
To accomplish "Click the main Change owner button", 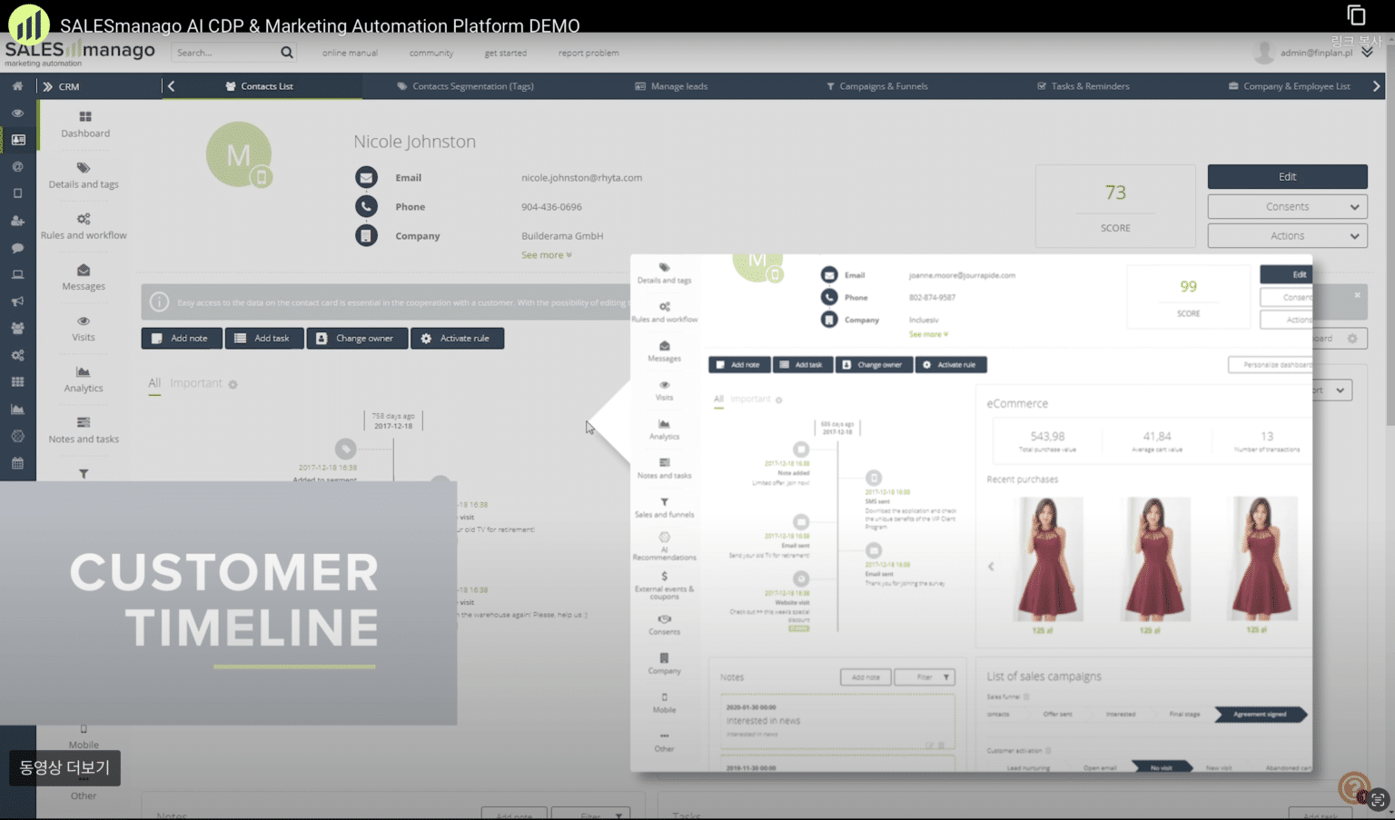I will [x=357, y=338].
